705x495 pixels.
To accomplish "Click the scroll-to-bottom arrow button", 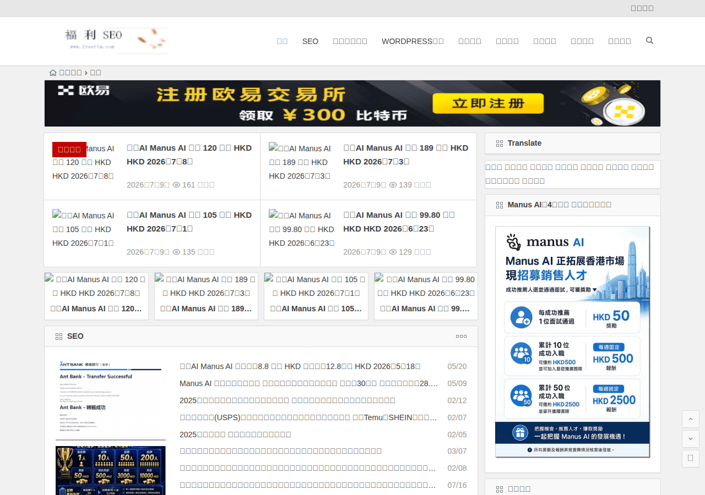I will (691, 439).
